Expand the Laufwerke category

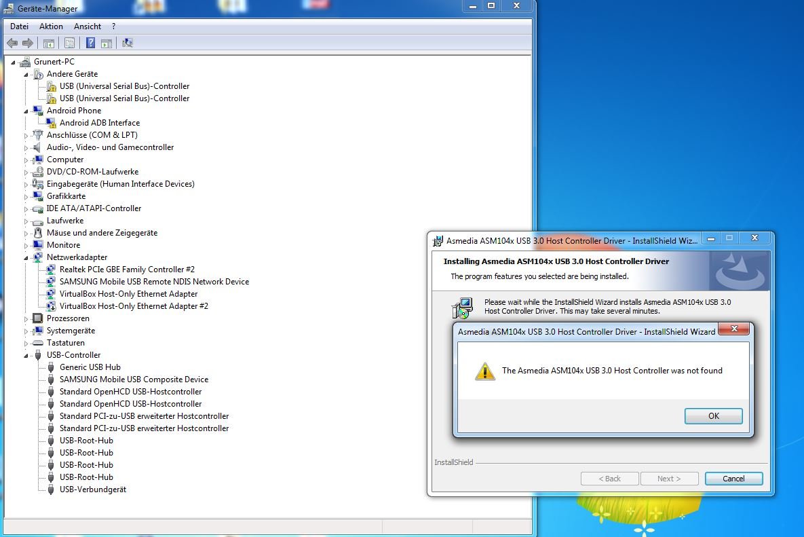[x=26, y=221]
